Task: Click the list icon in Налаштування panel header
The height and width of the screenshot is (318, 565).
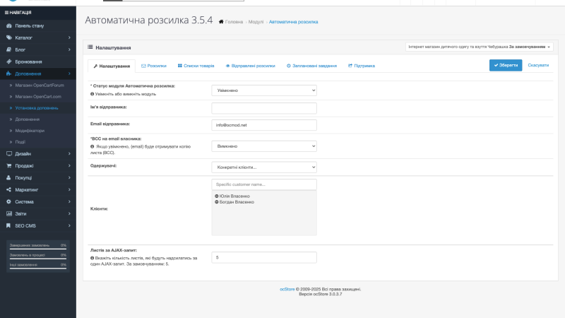Action: pos(90,47)
